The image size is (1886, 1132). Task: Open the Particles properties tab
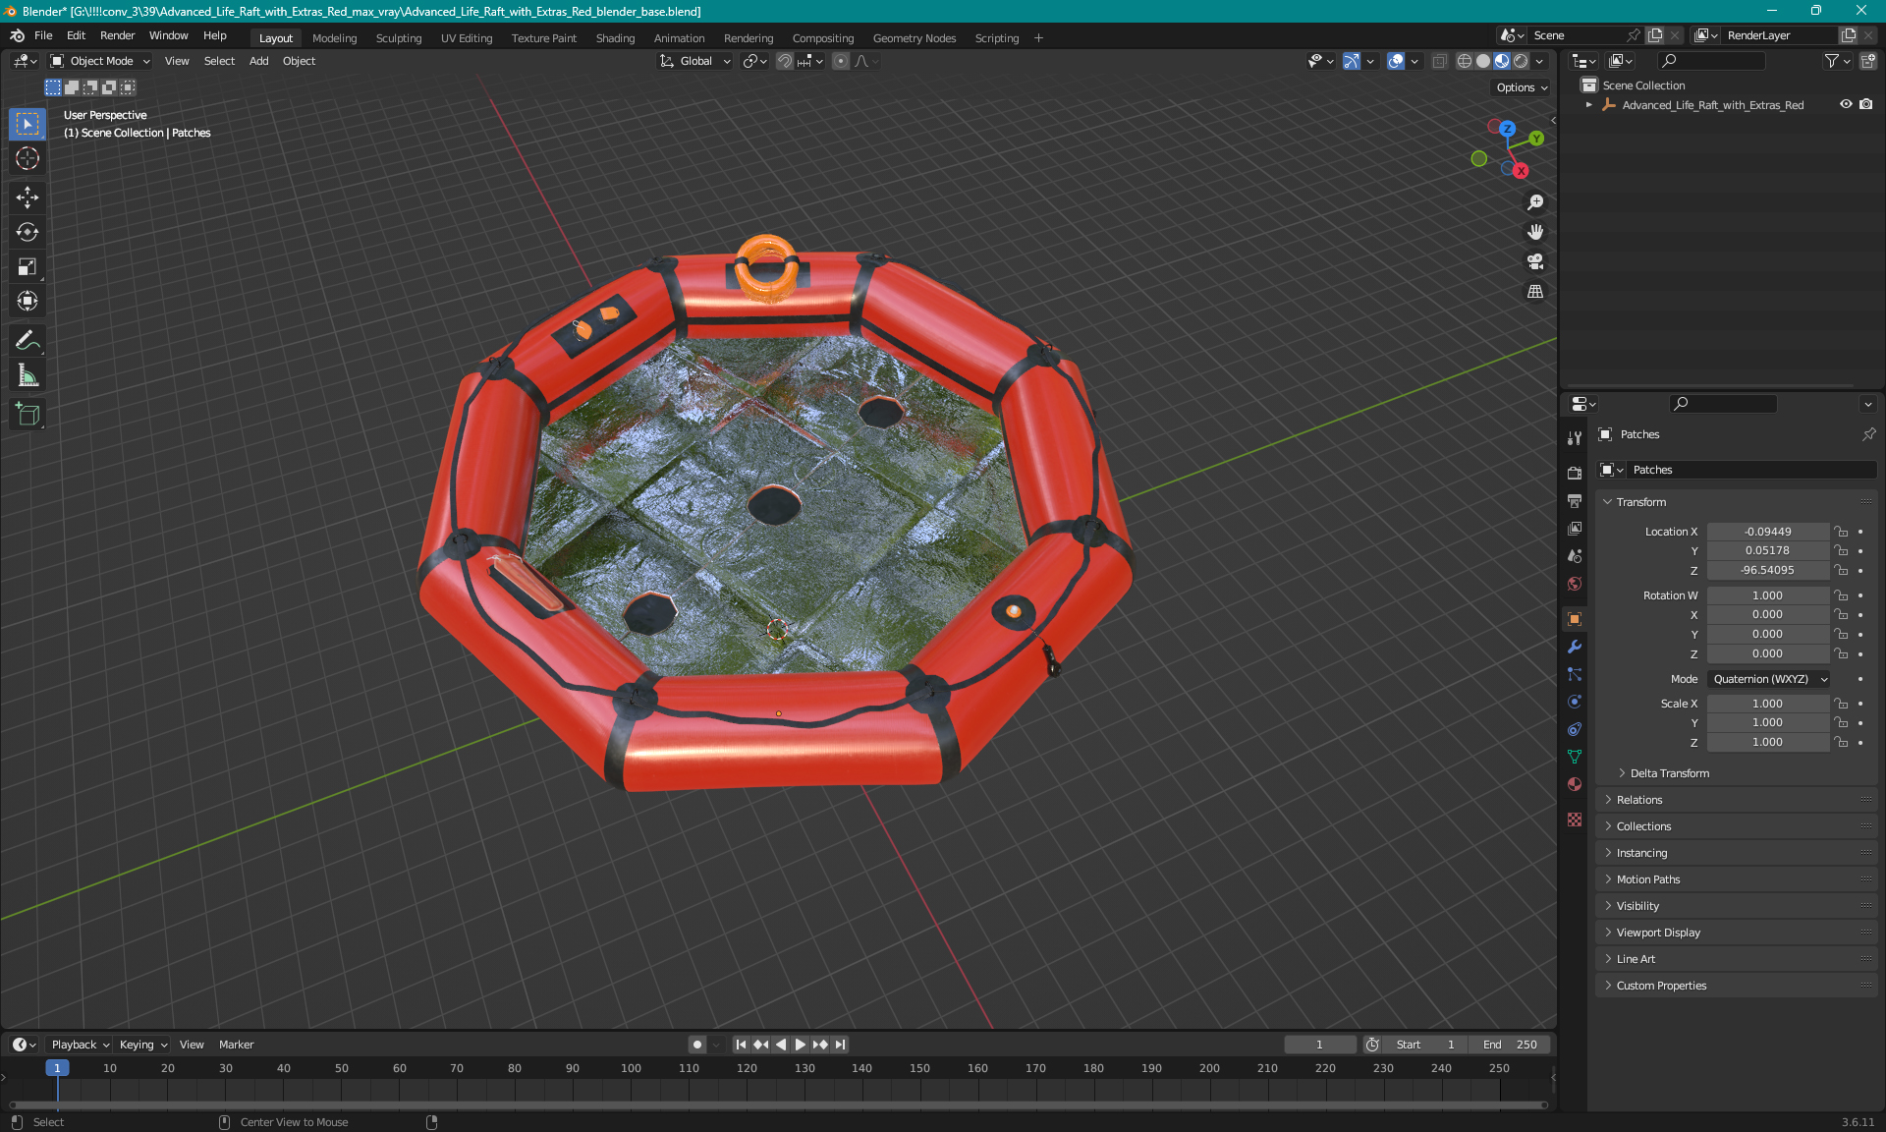point(1575,674)
